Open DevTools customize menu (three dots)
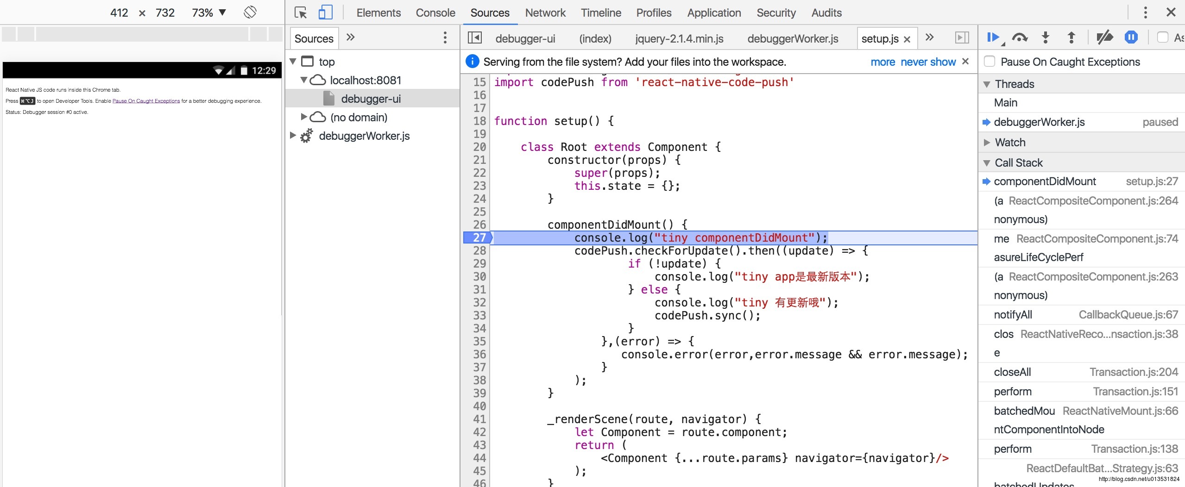 pos(1145,12)
